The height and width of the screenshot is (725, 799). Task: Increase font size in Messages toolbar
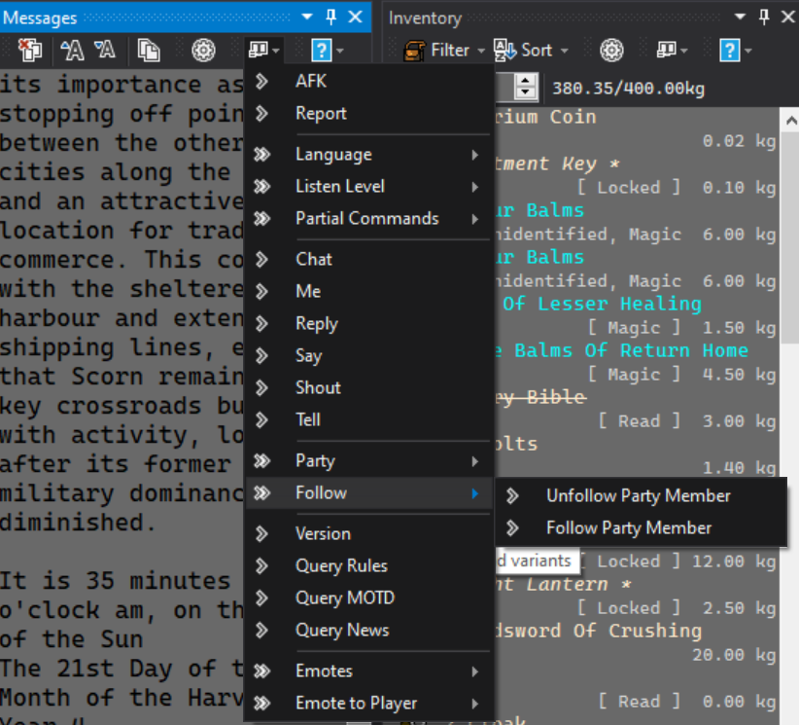click(x=72, y=50)
